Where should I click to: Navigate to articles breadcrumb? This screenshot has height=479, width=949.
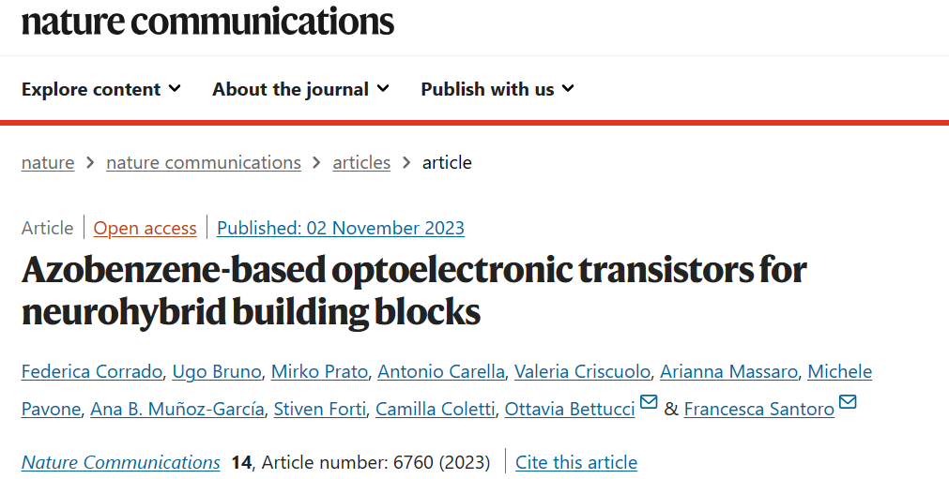(361, 162)
